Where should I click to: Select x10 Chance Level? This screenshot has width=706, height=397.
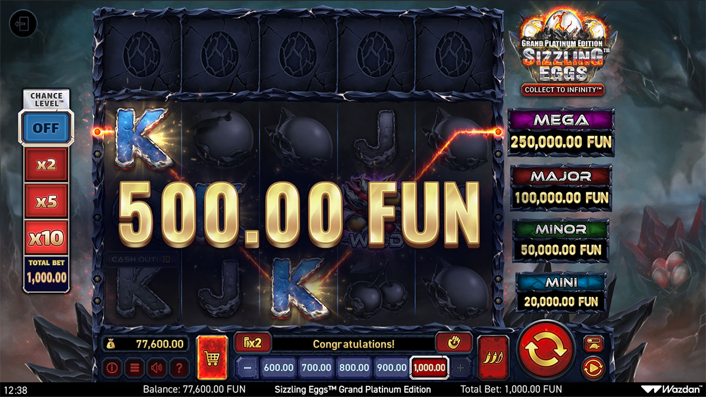pyautogui.click(x=46, y=238)
